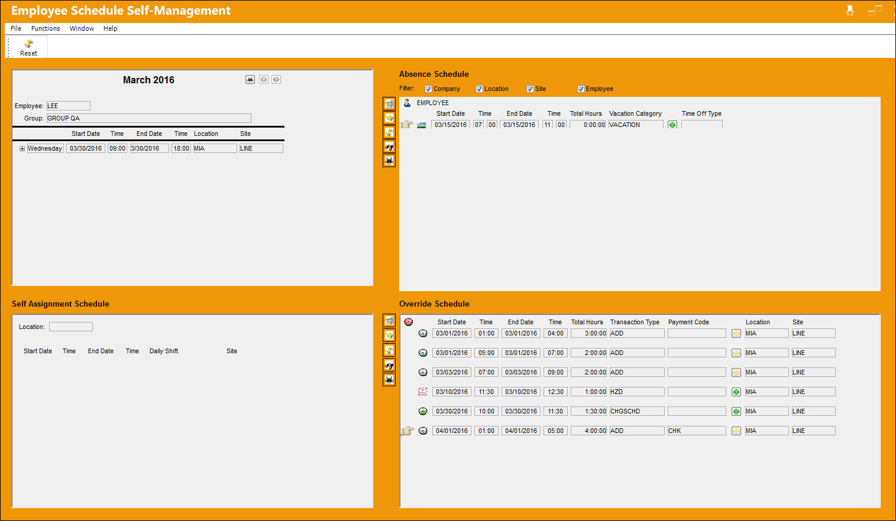This screenshot has height=521, width=896.
Task: Uncheck the Company filter checkbox
Action: [x=428, y=89]
